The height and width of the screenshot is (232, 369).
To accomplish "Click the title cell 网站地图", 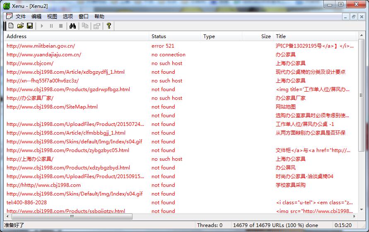I will point(285,107).
